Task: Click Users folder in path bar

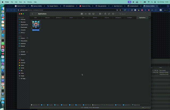Action: click(x=43, y=105)
